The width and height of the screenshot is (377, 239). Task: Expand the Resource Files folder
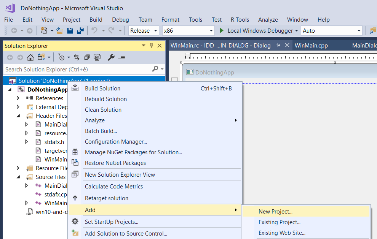18,168
